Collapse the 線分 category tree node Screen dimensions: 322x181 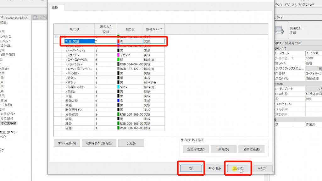[x=56, y=37]
